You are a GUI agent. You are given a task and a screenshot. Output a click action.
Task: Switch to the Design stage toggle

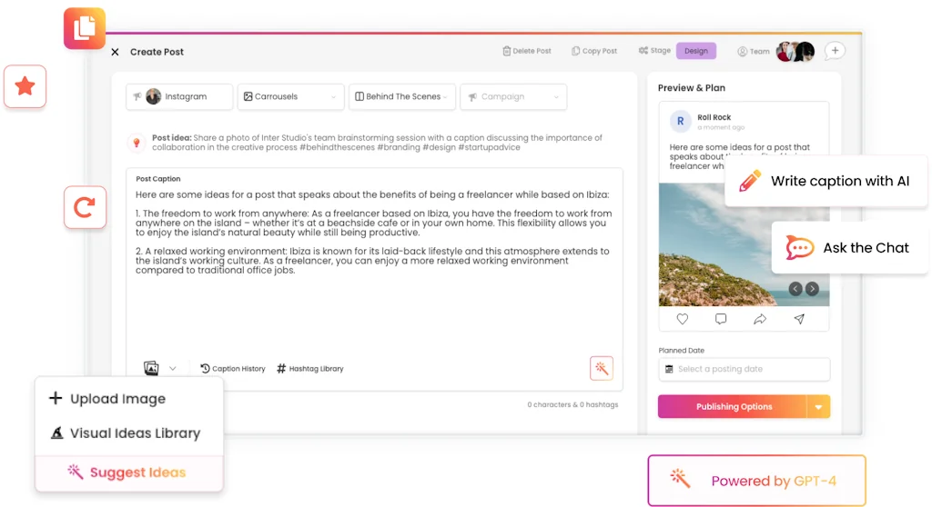click(x=696, y=51)
